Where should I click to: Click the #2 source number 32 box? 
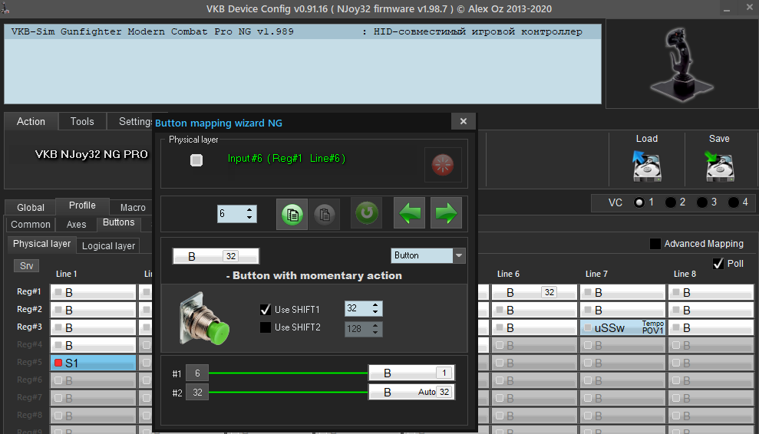click(x=197, y=392)
